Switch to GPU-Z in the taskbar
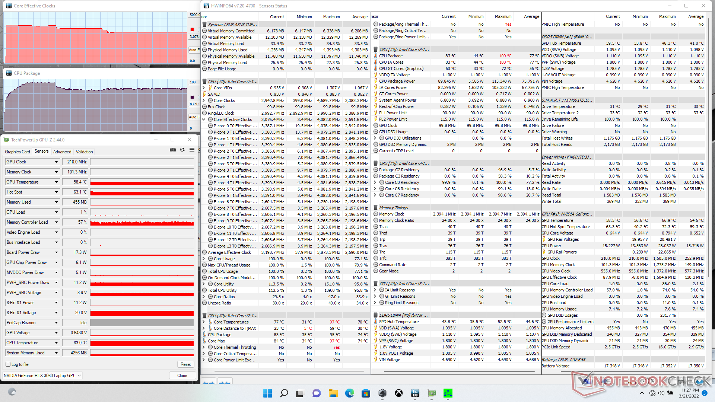 pos(432,393)
